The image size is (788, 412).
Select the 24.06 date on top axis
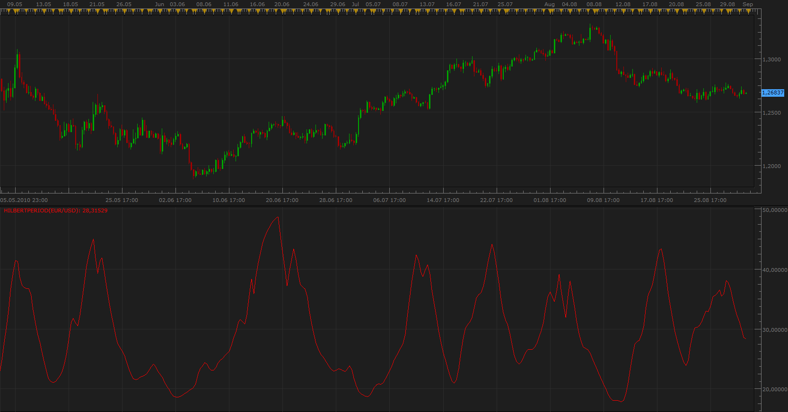[x=311, y=4]
